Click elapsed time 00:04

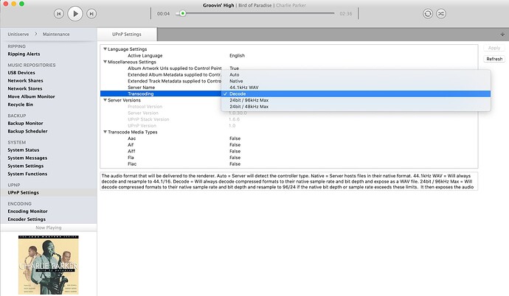click(163, 13)
